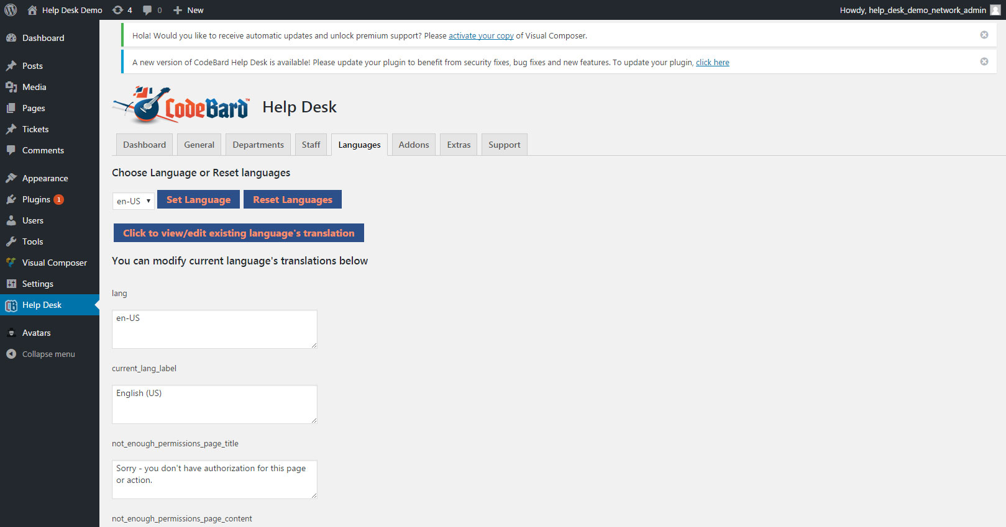Image resolution: width=1006 pixels, height=527 pixels.
Task: Click the Settings icon in sidebar
Action: [x=11, y=284]
